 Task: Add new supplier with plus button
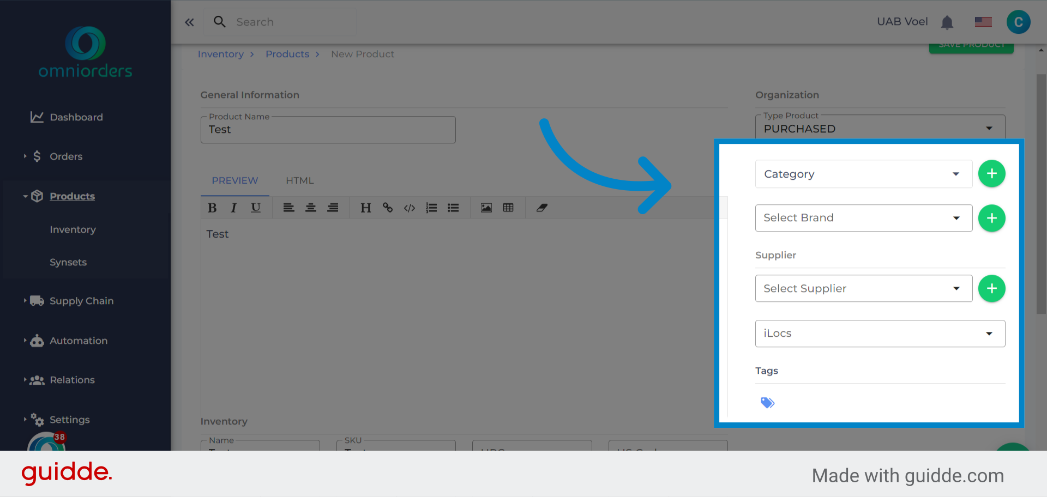pyautogui.click(x=991, y=288)
